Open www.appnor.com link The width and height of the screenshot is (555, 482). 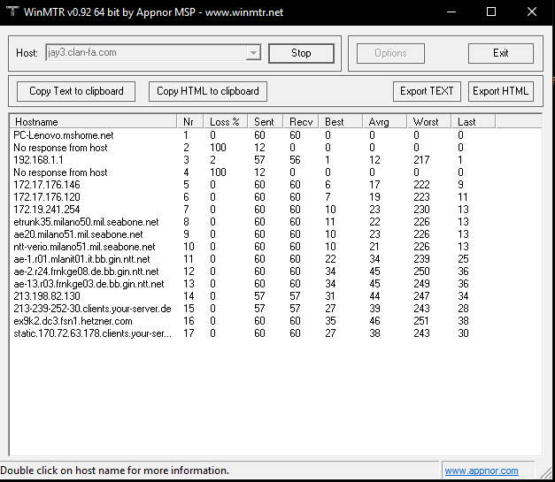tap(482, 471)
